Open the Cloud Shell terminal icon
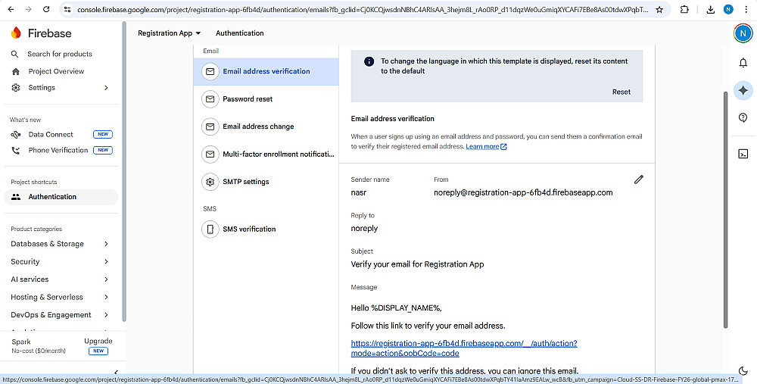 743,154
